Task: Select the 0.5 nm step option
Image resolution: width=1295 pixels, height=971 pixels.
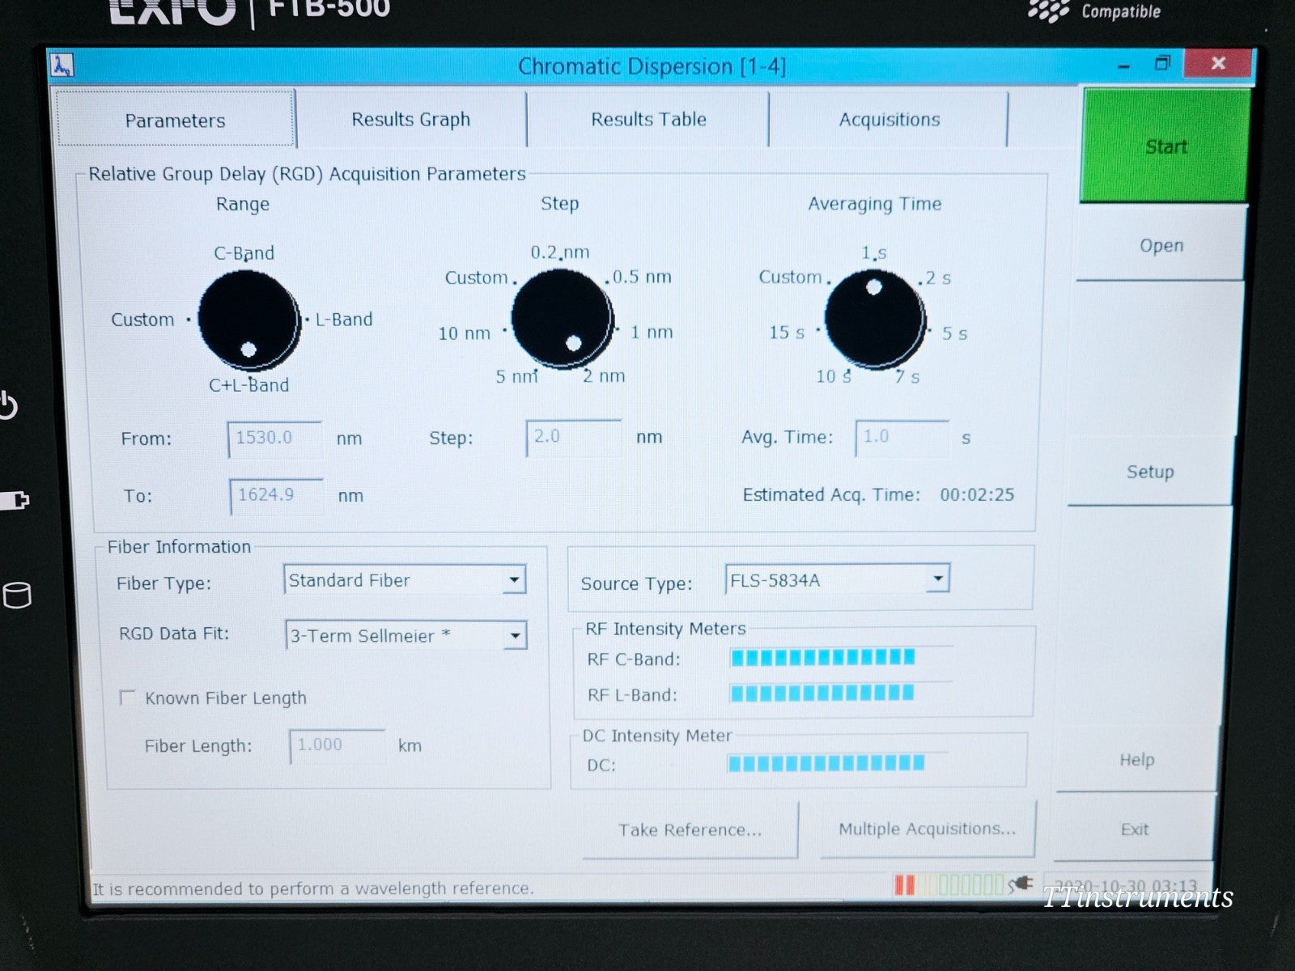Action: pyautogui.click(x=640, y=277)
